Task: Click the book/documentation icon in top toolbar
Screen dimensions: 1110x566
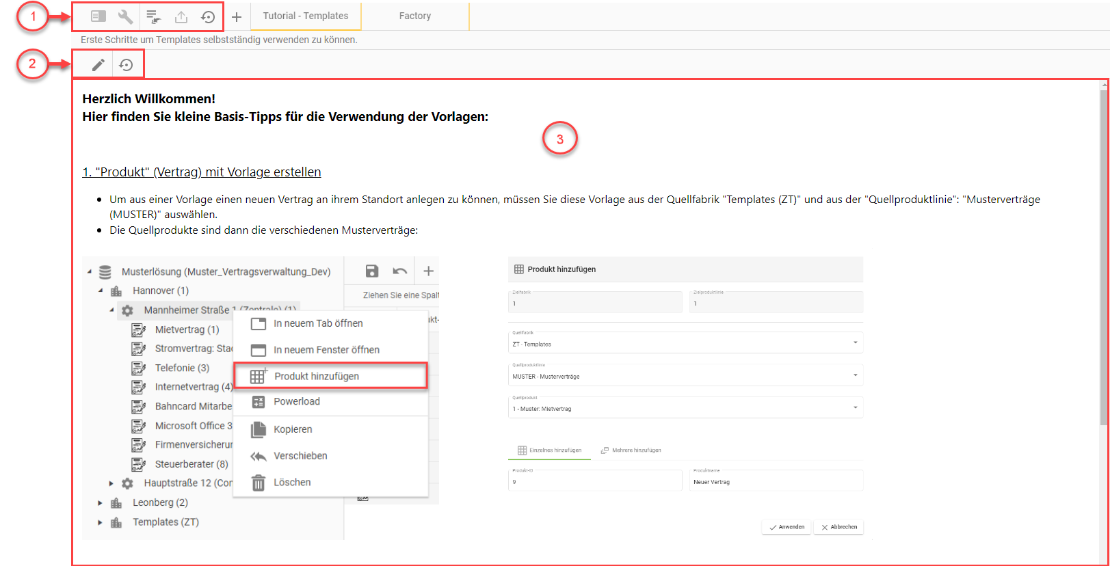Action: coord(98,16)
